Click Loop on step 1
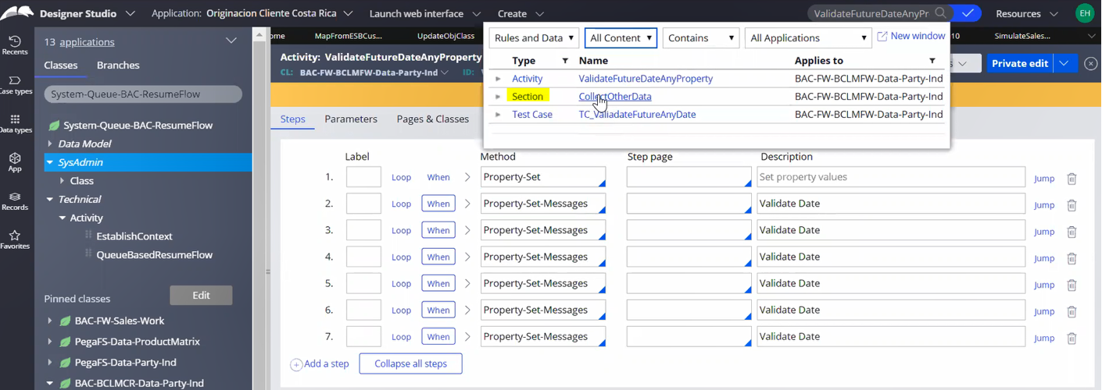The height and width of the screenshot is (390, 1102). 401,178
